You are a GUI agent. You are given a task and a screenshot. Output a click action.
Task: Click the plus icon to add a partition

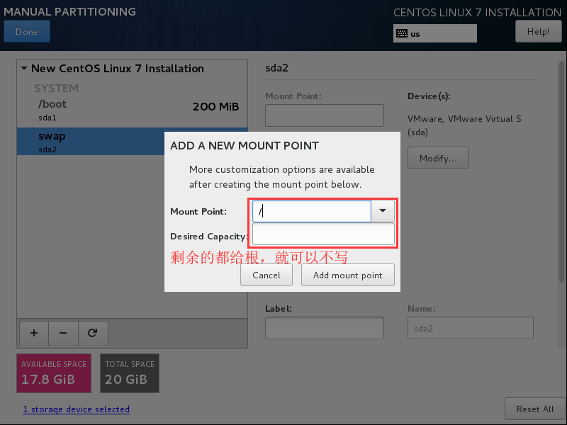pyautogui.click(x=34, y=333)
